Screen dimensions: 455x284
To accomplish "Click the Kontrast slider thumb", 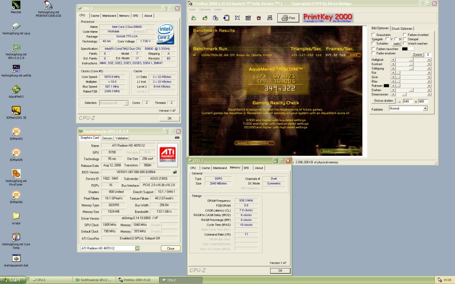I will coord(411,64).
